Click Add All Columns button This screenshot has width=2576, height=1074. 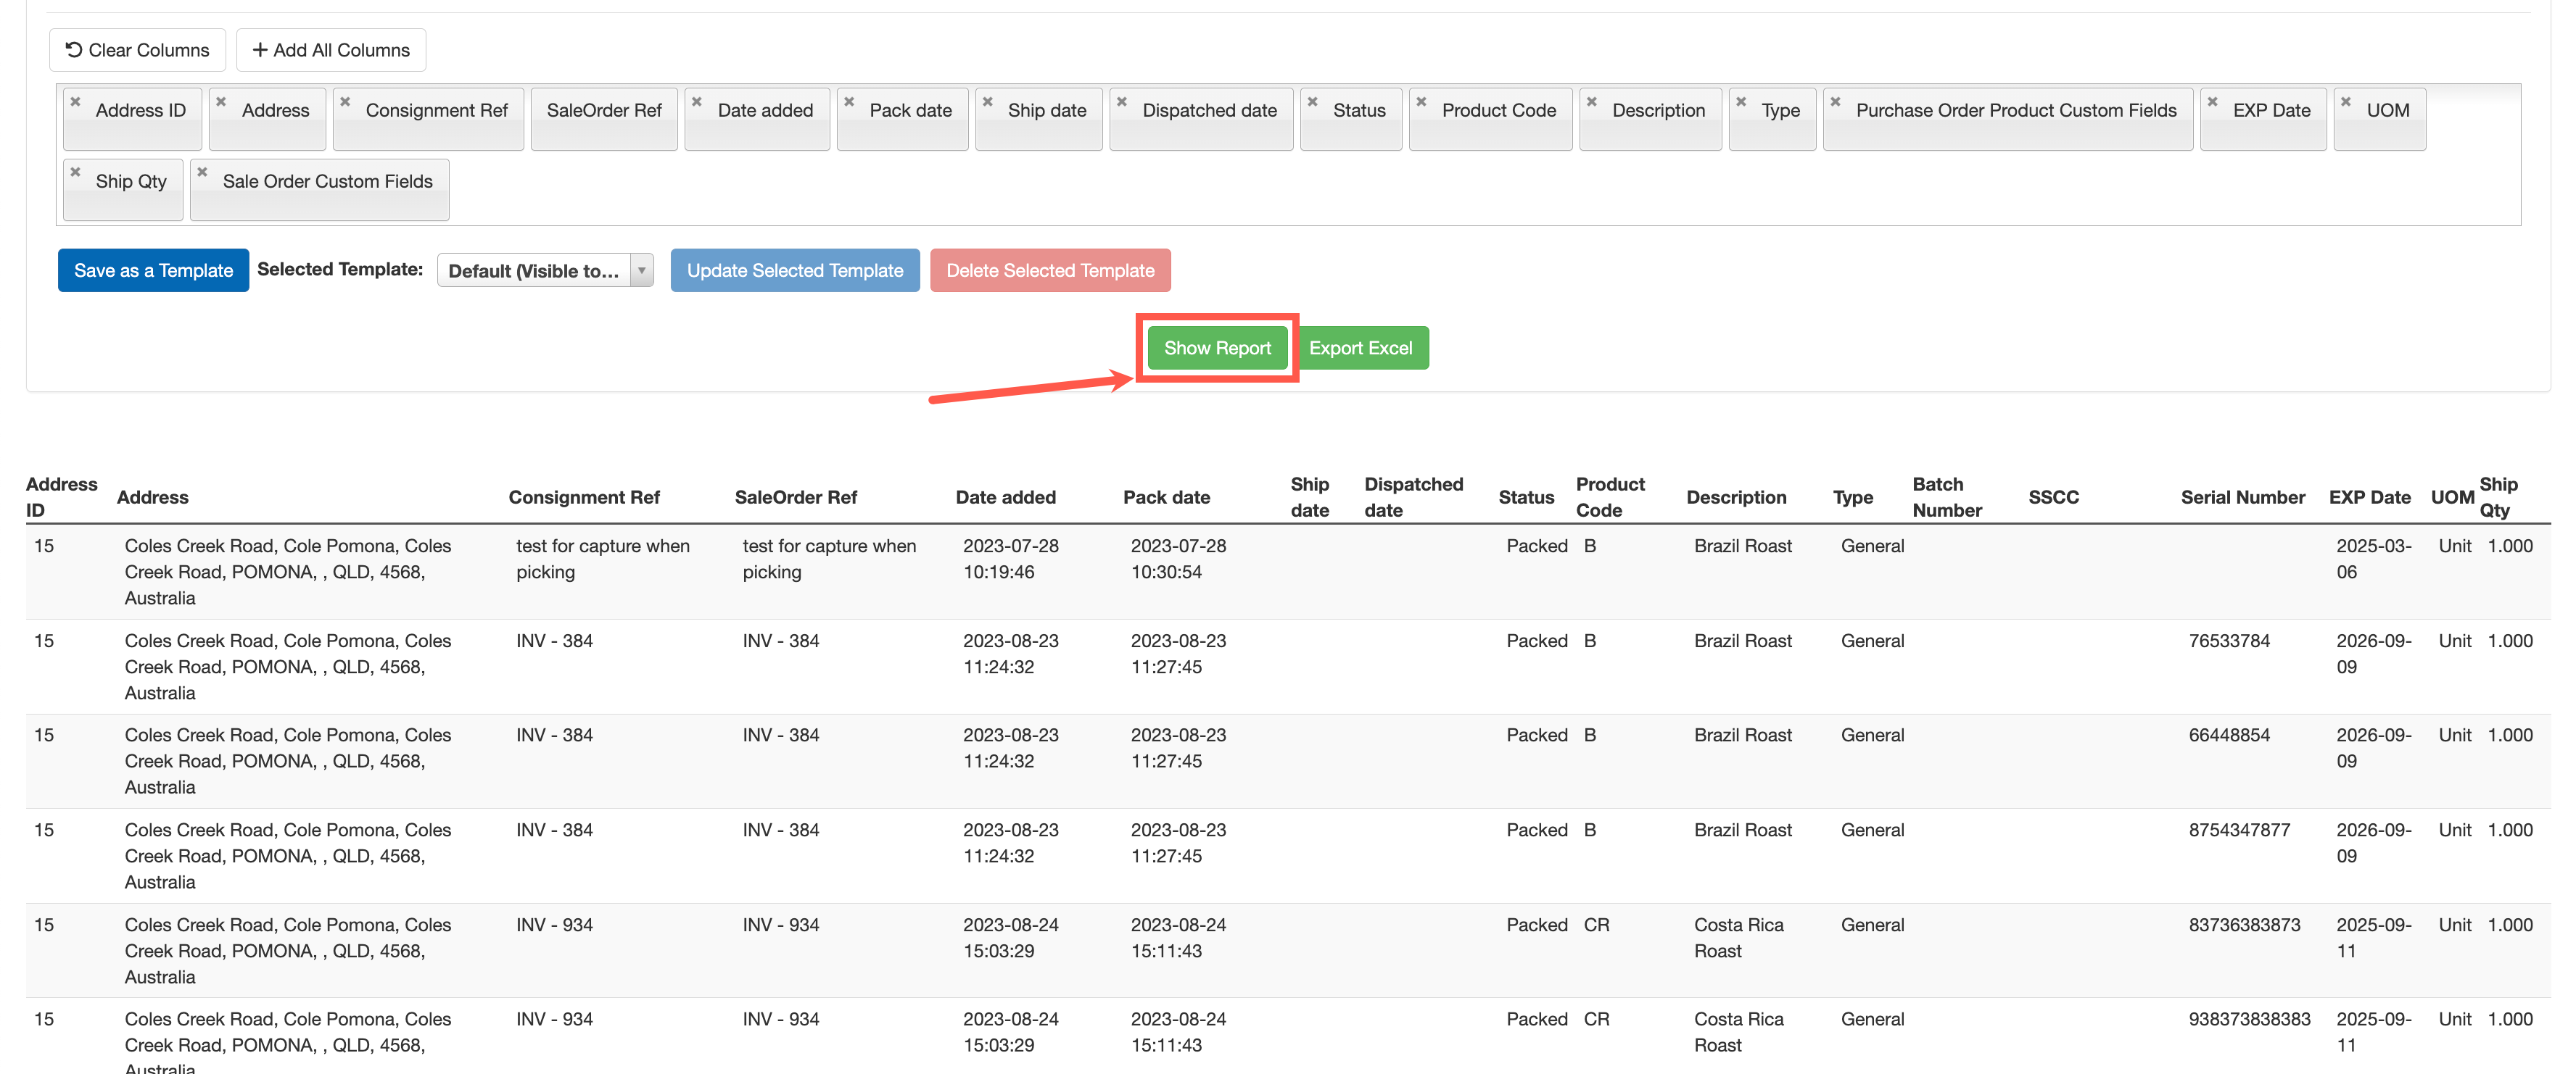(331, 50)
